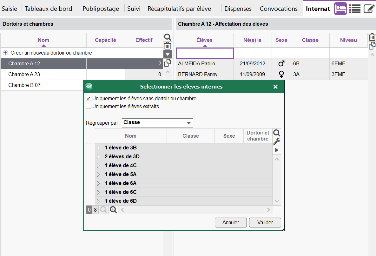Uncheck Uniquement les élèves sans dortoir ou chambre
Viewport: 376px width, 256px height.
[89, 98]
